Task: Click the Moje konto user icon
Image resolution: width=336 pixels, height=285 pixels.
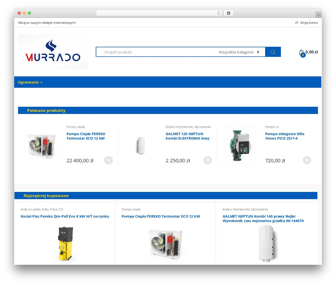Action: click(297, 23)
